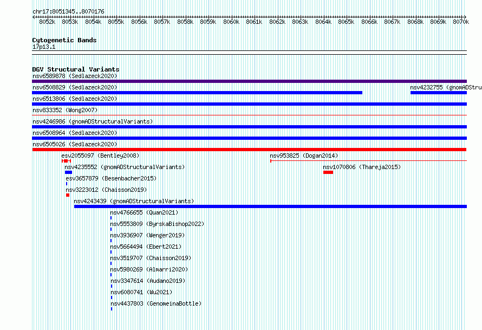
Task: Click the nsv5553809 (ByrskaBishop2022) label
Action: (157, 224)
